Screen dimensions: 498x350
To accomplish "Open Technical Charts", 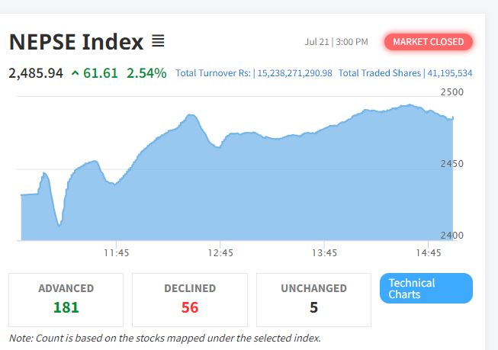I will (426, 288).
